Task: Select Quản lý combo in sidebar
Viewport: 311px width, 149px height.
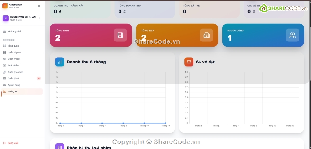Action: [15, 72]
